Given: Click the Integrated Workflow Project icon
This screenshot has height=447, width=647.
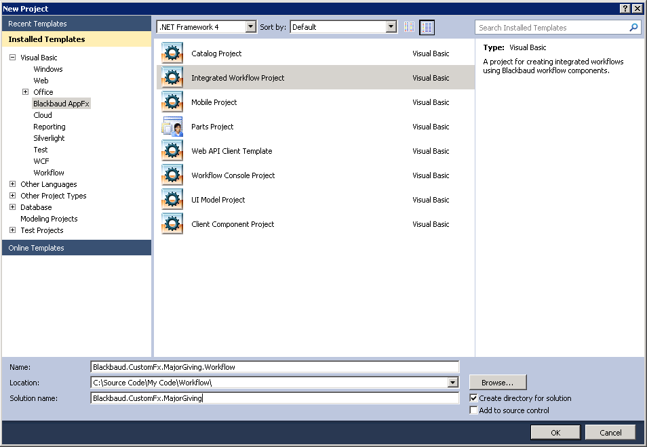Looking at the screenshot, I should coord(172,77).
